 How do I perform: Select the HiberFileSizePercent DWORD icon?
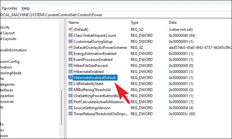coord(70,65)
